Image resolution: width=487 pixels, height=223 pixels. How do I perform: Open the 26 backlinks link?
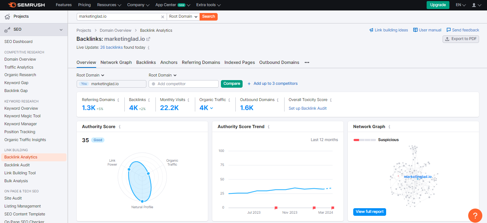[111, 48]
